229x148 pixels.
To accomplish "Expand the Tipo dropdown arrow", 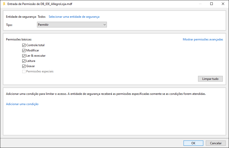I will pyautogui.click(x=105, y=25).
